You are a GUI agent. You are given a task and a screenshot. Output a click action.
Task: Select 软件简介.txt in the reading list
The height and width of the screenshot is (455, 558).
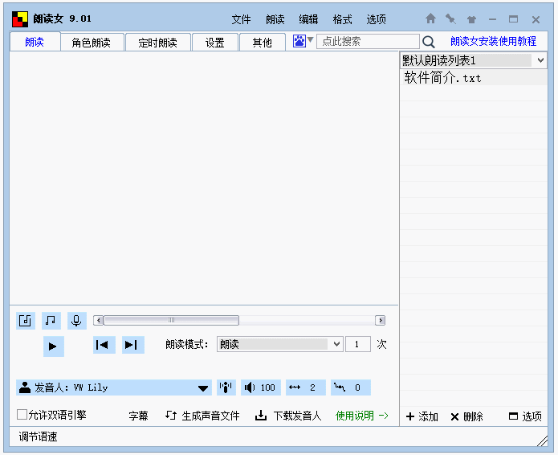474,77
